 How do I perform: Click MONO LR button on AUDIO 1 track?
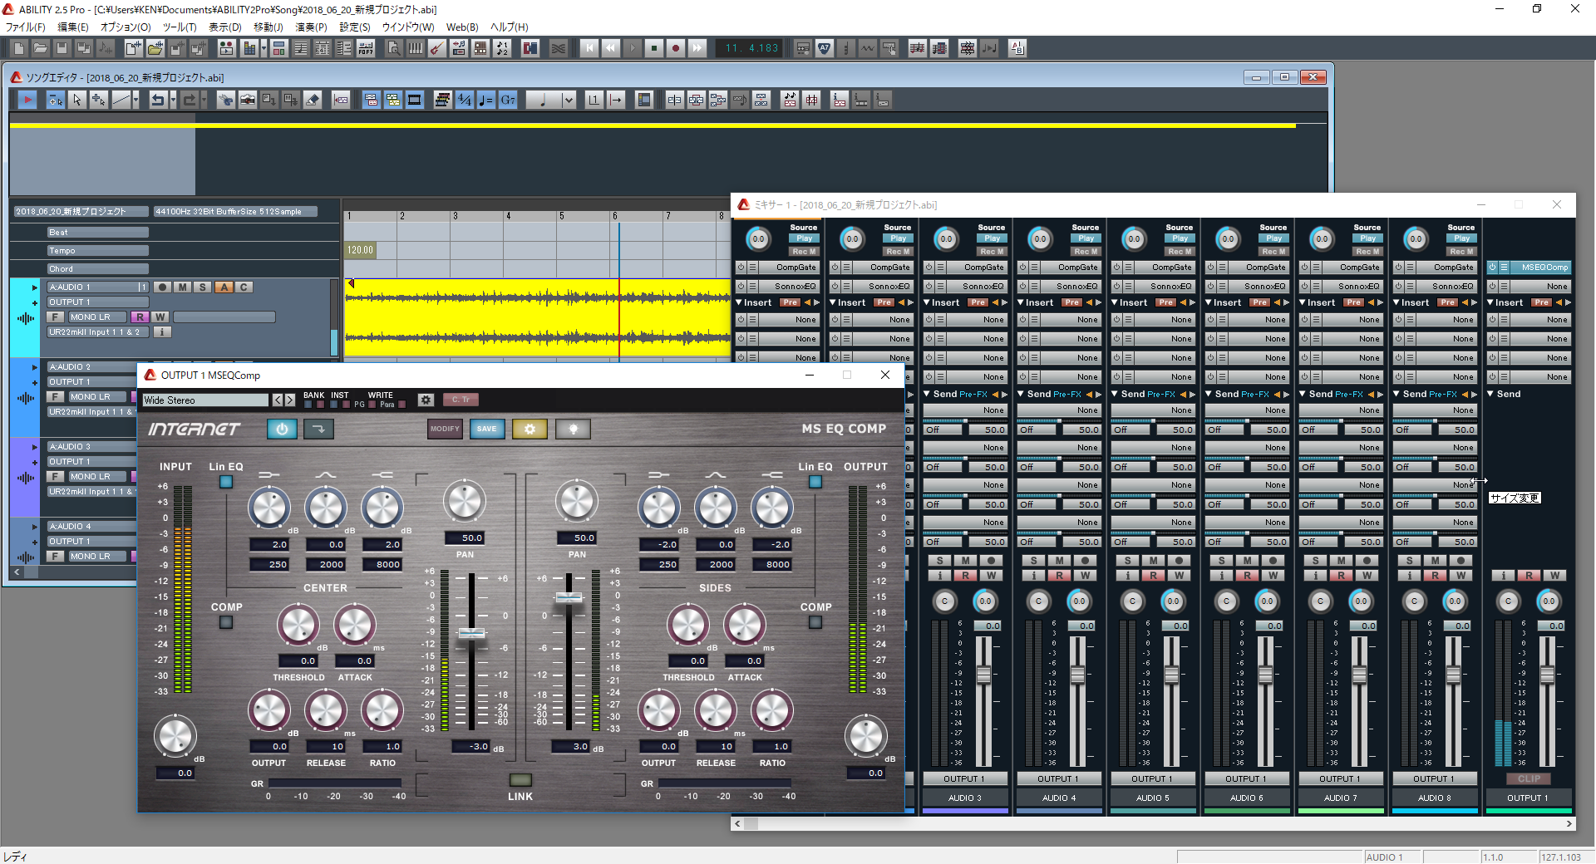(96, 317)
